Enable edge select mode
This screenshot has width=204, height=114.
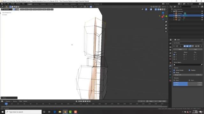[x=16, y=9]
